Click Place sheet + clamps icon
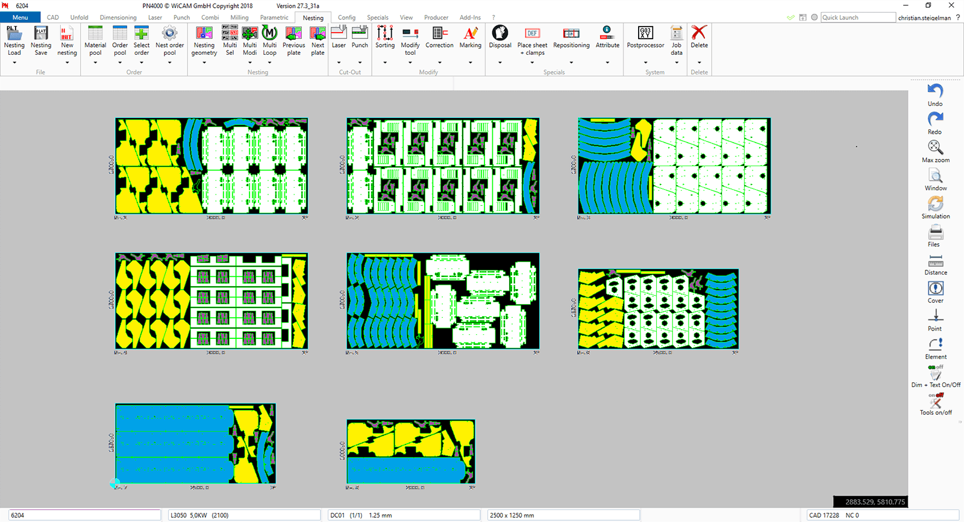 click(x=532, y=33)
